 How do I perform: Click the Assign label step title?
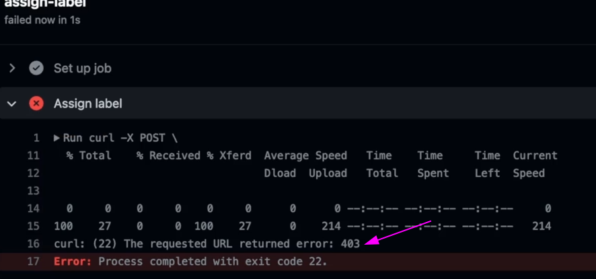click(87, 104)
